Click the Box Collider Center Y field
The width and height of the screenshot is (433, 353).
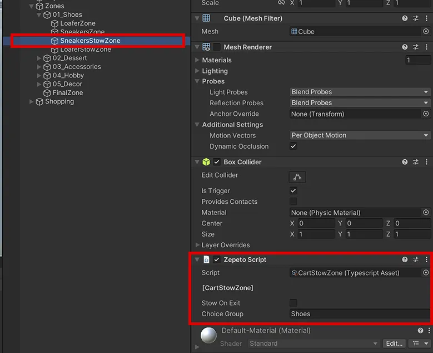coord(364,223)
